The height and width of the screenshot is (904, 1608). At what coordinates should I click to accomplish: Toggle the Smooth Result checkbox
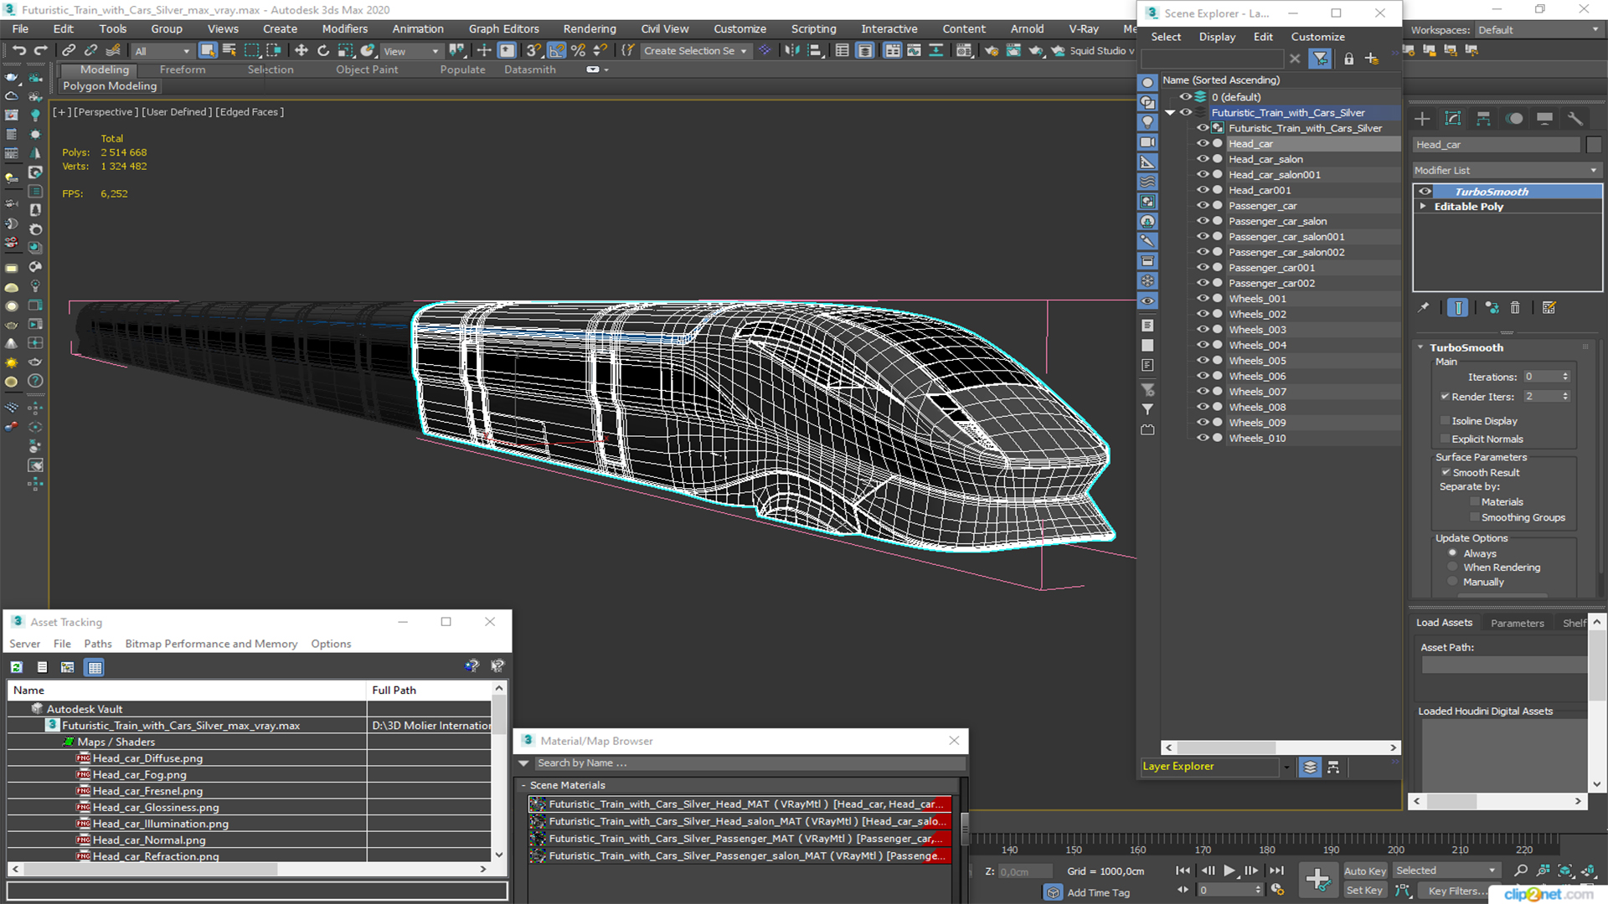point(1446,473)
